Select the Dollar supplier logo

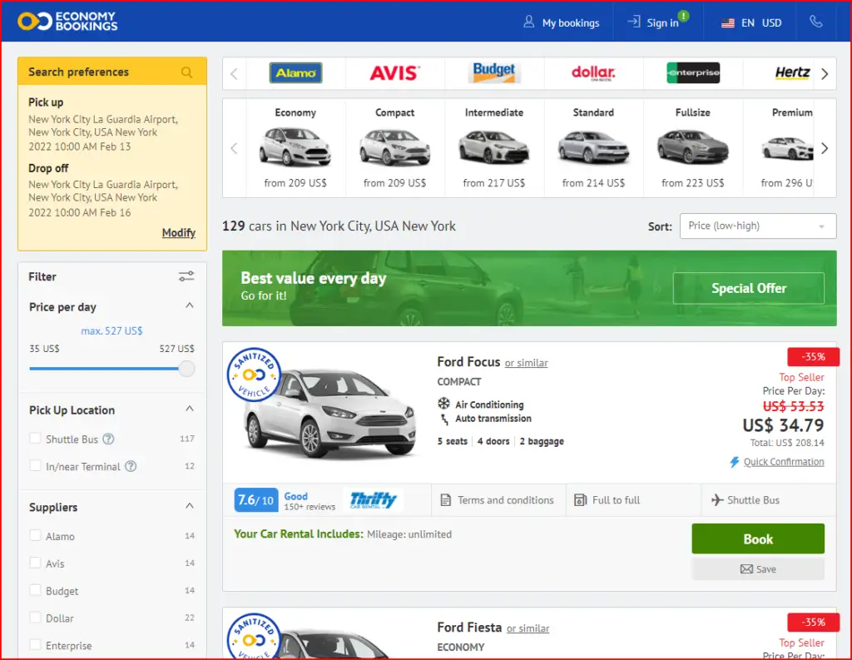593,73
